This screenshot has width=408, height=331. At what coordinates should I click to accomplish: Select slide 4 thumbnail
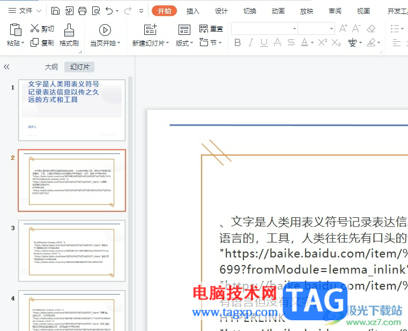pos(71,311)
